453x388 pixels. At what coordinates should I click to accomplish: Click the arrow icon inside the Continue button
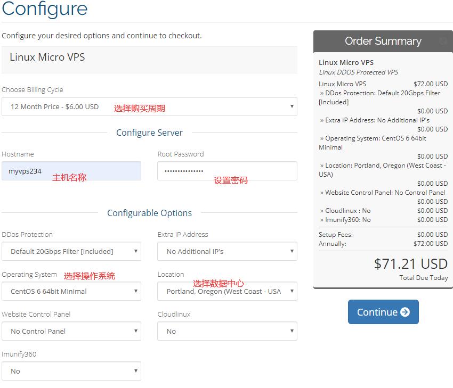(x=405, y=312)
